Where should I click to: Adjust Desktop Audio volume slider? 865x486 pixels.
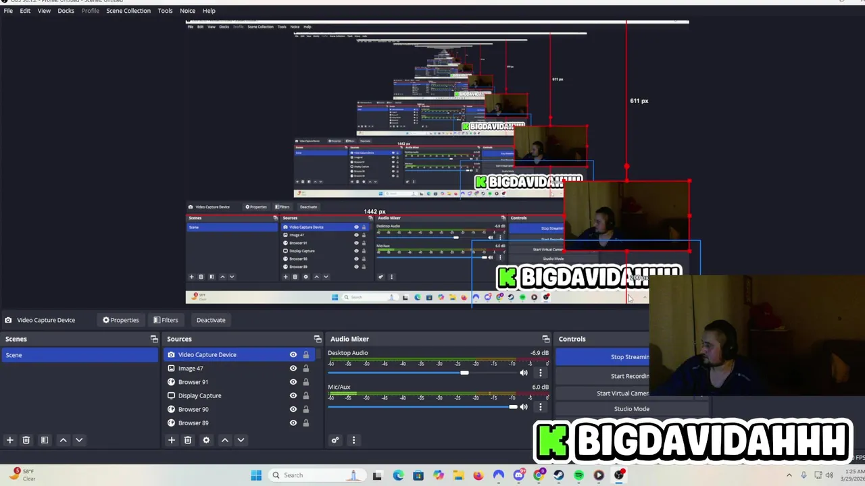[464, 373]
